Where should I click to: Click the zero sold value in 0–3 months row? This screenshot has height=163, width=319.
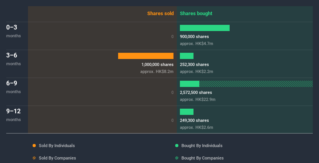[173, 36]
